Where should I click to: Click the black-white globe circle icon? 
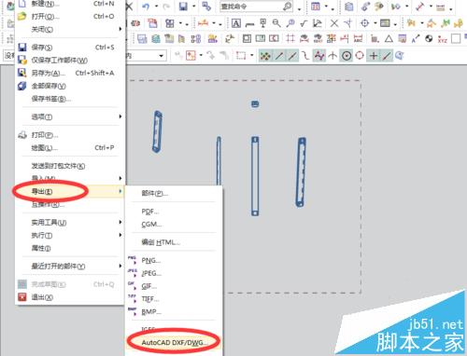(x=429, y=39)
